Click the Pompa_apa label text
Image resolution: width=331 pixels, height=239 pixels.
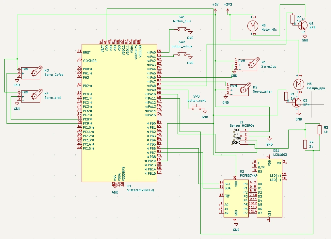point(316,88)
